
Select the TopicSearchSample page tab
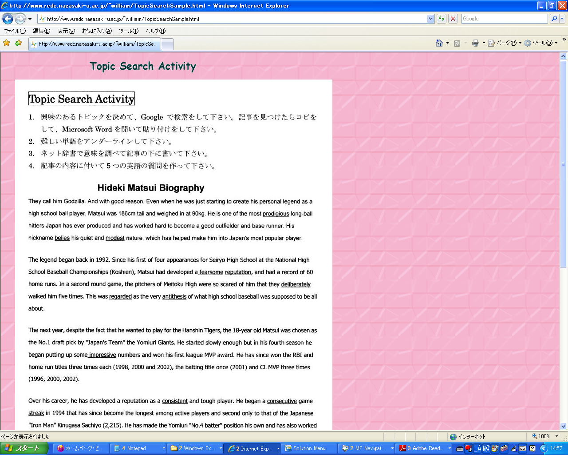click(94, 44)
